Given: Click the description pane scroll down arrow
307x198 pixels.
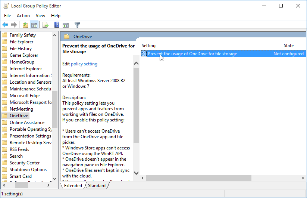Looking at the screenshot, I should [137, 173].
